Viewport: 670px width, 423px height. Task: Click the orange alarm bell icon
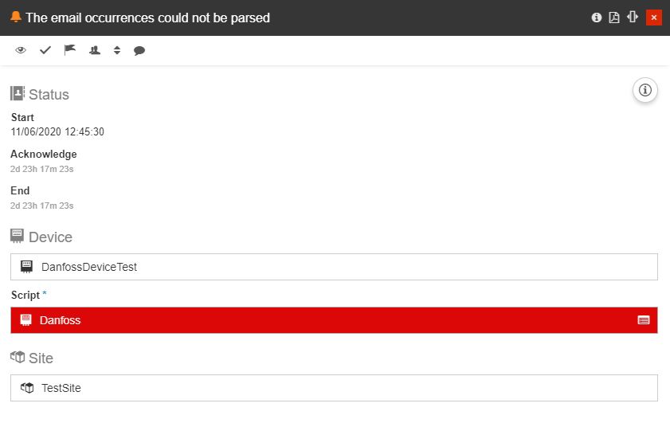[16, 18]
